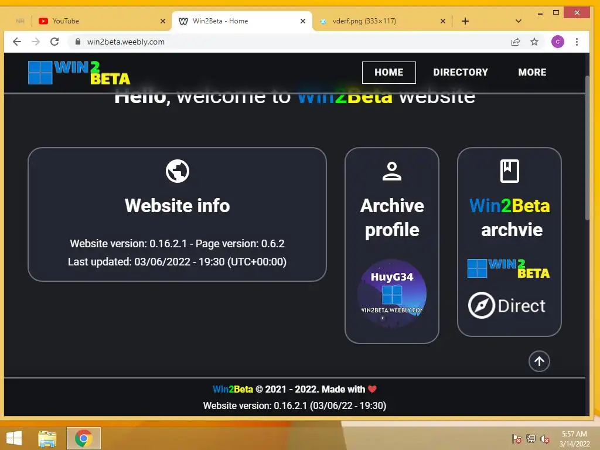
Task: Click the Win2Beta site logo
Action: 79,72
